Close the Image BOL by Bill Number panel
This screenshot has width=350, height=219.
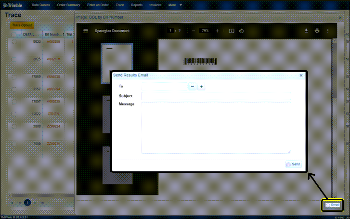point(340,18)
